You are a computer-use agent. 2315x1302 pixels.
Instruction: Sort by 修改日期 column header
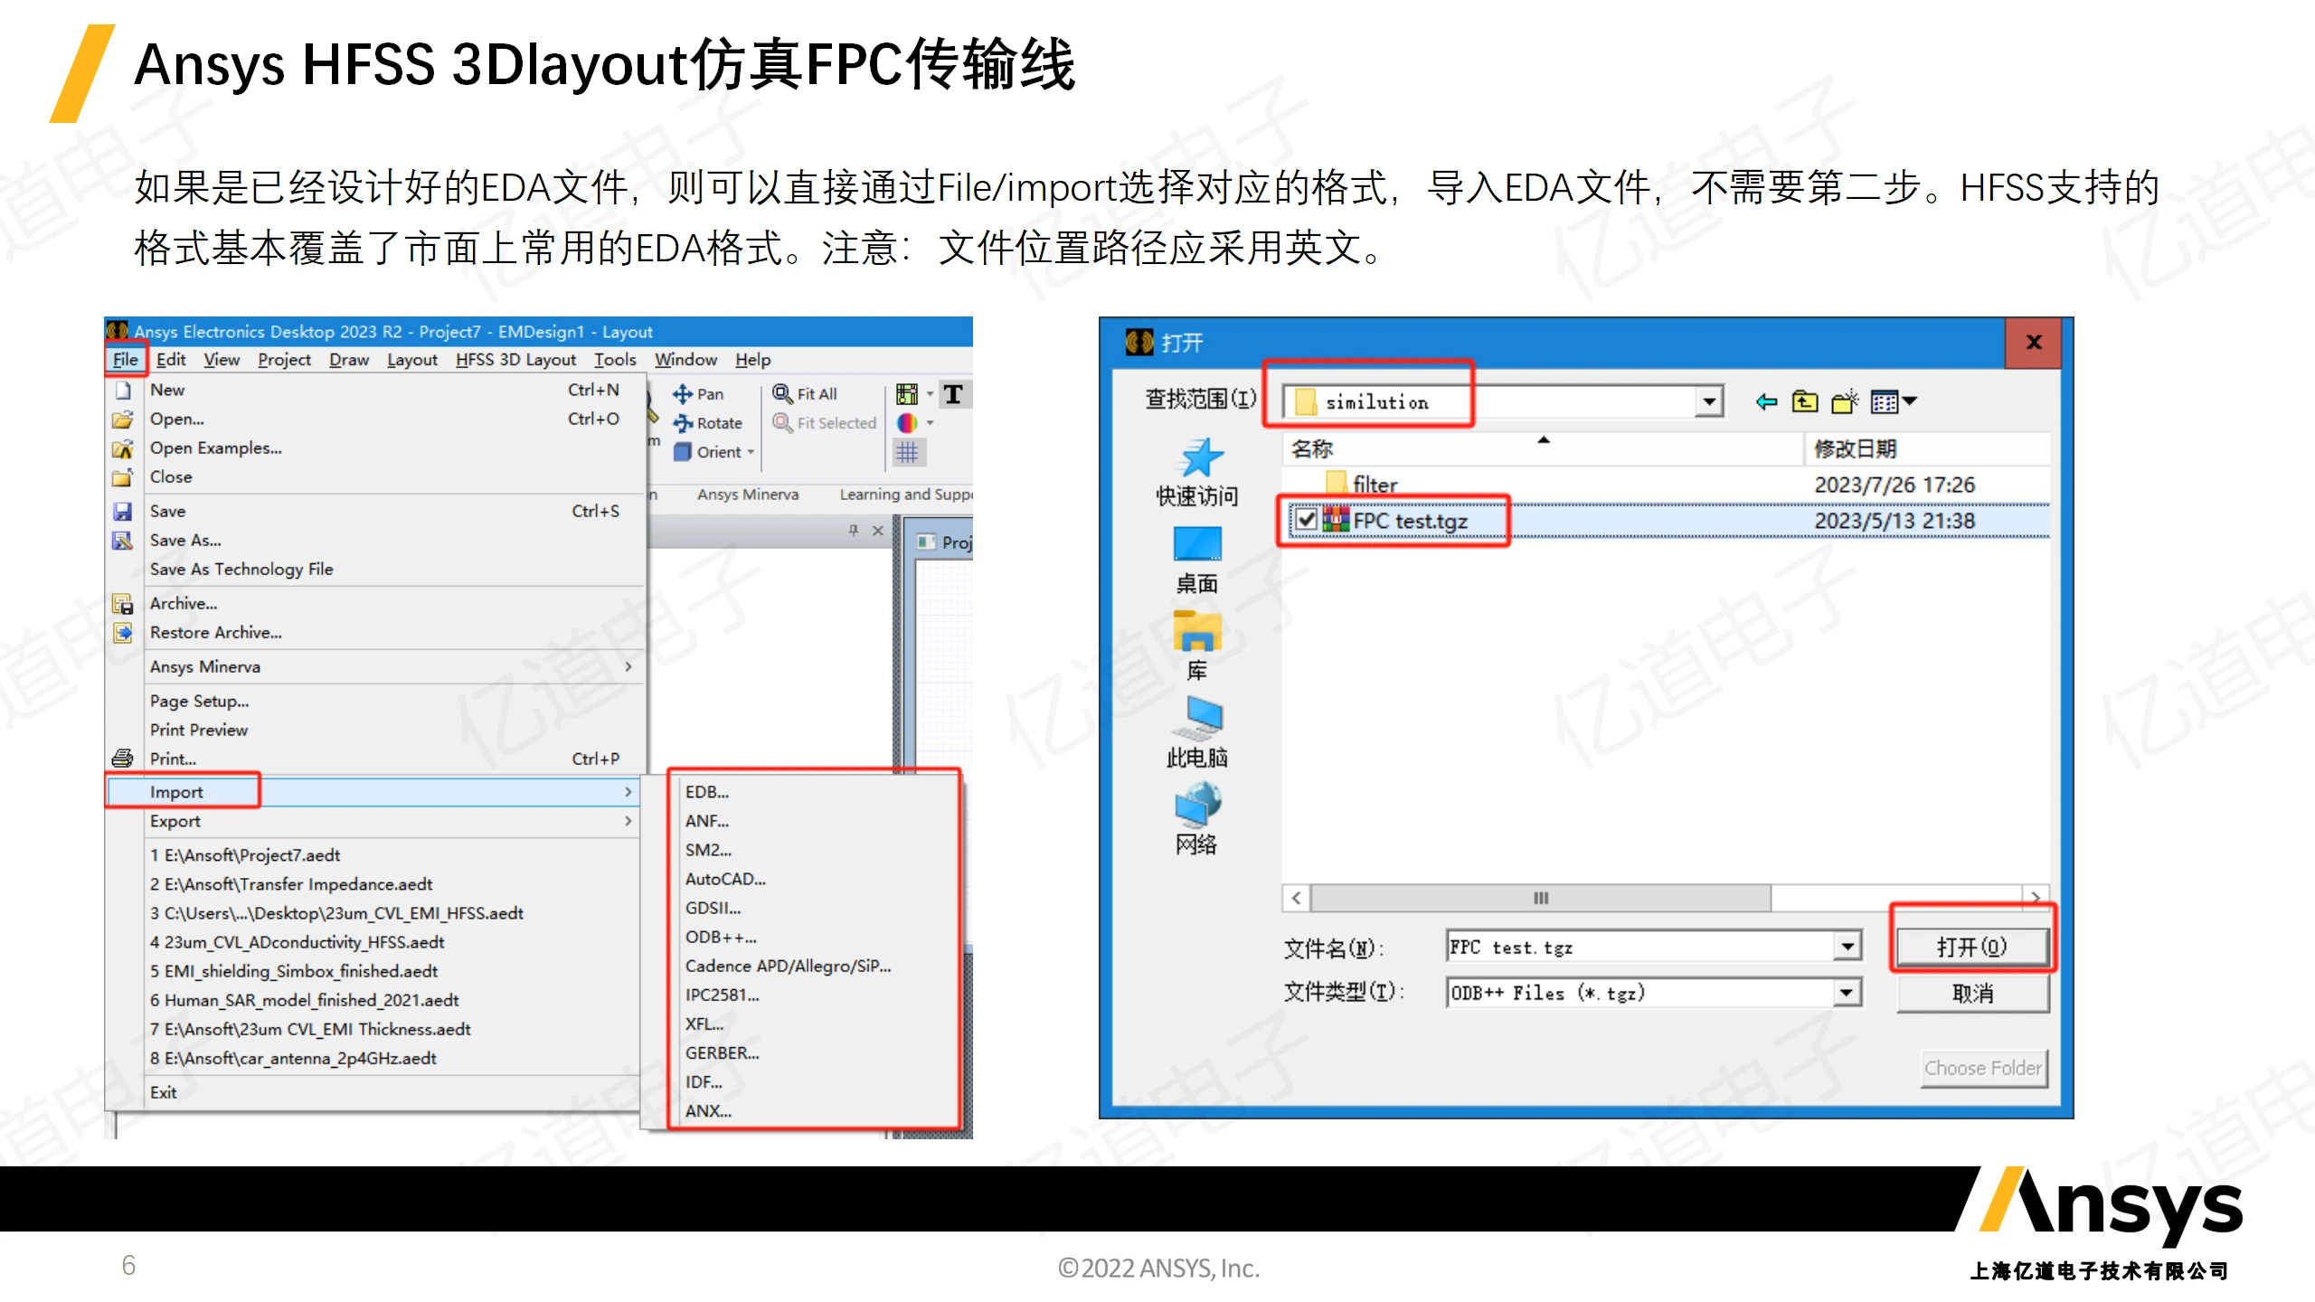coord(1856,448)
